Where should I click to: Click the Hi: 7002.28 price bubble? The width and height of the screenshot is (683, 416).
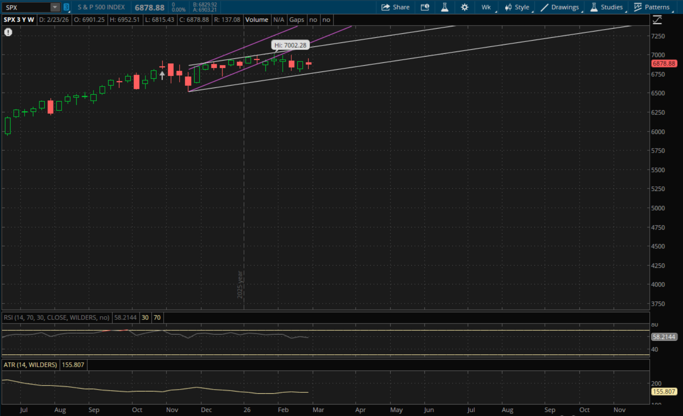pyautogui.click(x=290, y=45)
